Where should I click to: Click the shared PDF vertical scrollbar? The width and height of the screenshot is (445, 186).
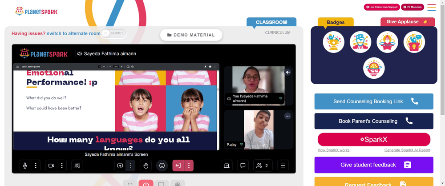pos(218,110)
